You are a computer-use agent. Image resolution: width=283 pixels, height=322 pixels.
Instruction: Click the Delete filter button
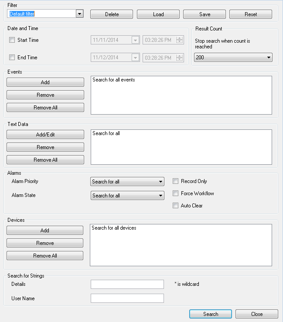coord(112,14)
